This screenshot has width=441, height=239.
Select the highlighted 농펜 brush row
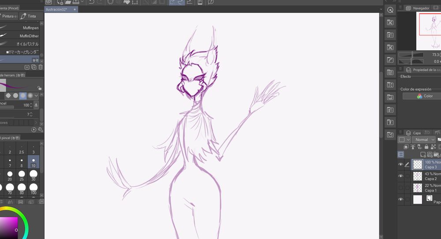[x=19, y=60]
